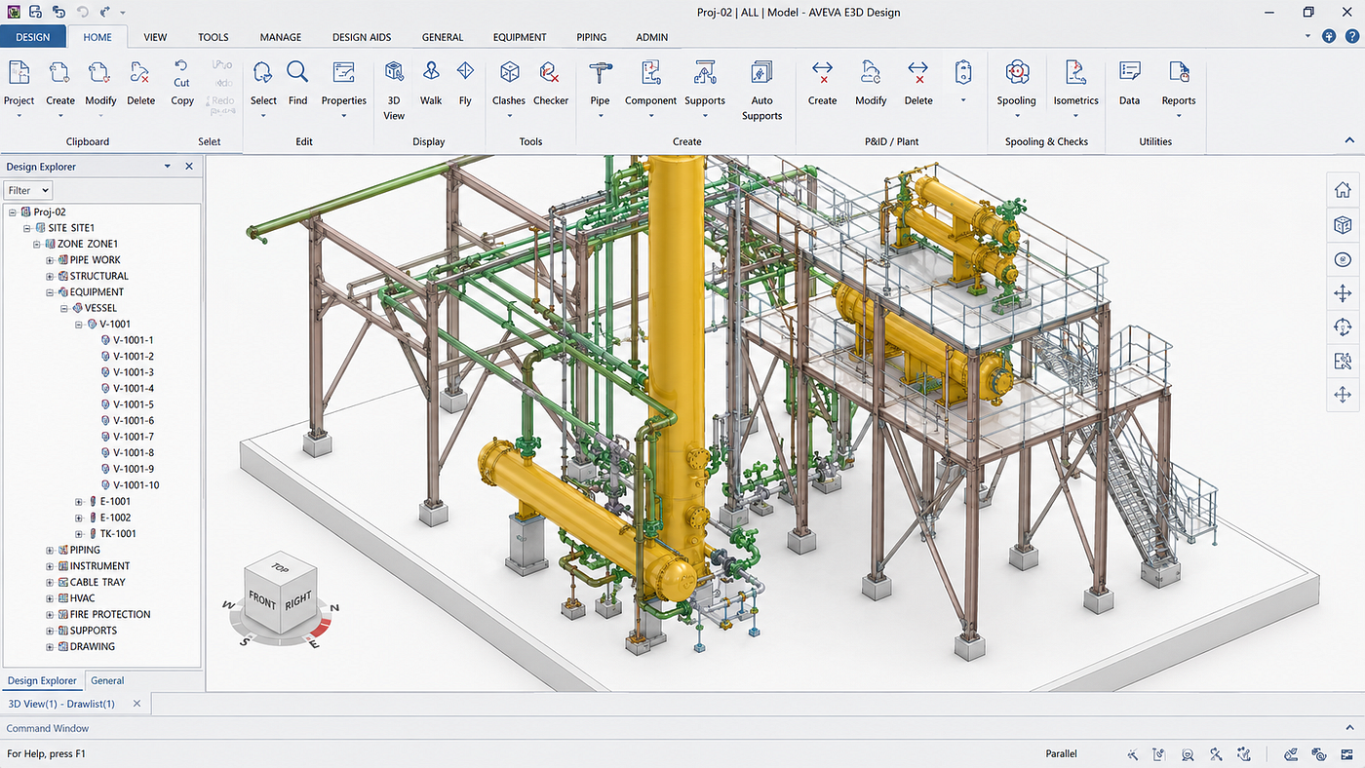This screenshot has height=768, width=1365.
Task: Open the dropdown arrow under Reports
Action: coord(1178,115)
